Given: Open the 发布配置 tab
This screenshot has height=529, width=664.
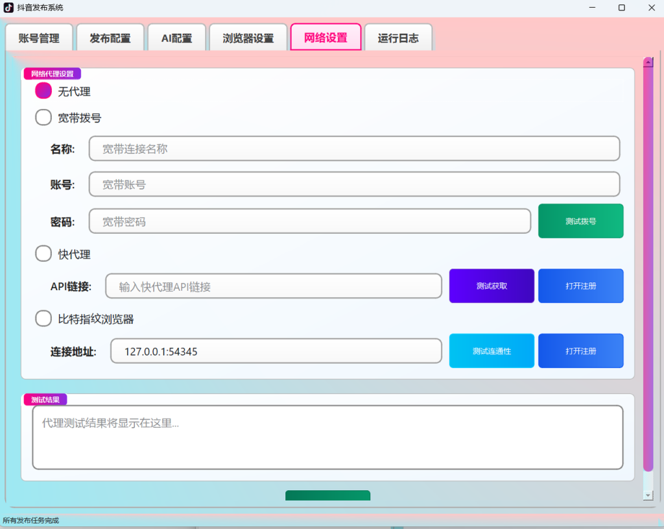Looking at the screenshot, I should 110,38.
